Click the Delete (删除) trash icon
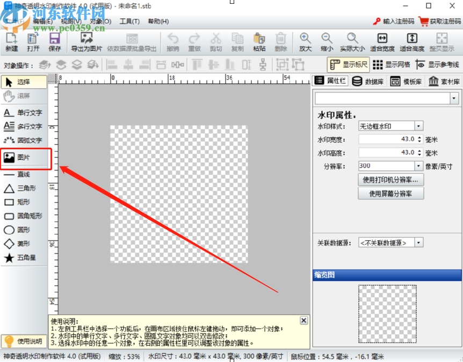The image size is (463, 362). 280,42
